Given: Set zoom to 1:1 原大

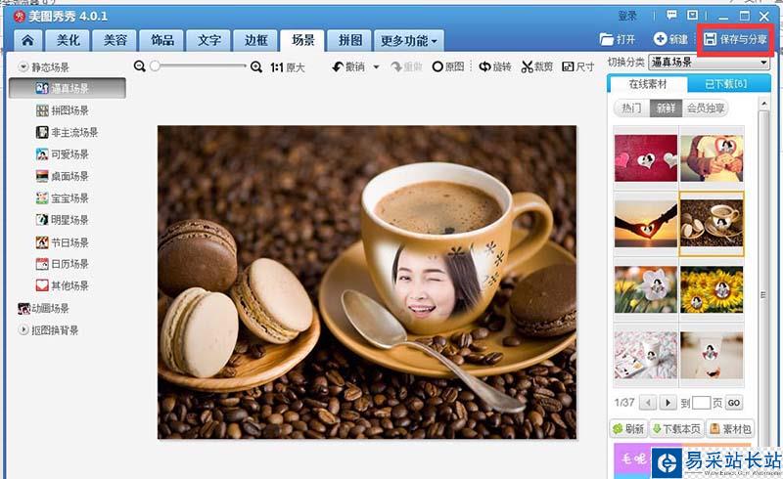Looking at the screenshot, I should 287,67.
